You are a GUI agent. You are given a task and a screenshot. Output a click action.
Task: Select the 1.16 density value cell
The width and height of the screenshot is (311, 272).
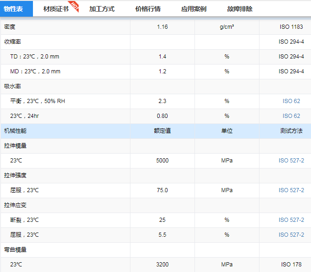(x=162, y=27)
